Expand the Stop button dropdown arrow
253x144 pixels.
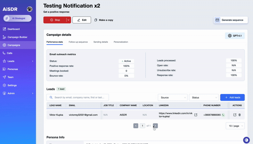tap(68, 20)
